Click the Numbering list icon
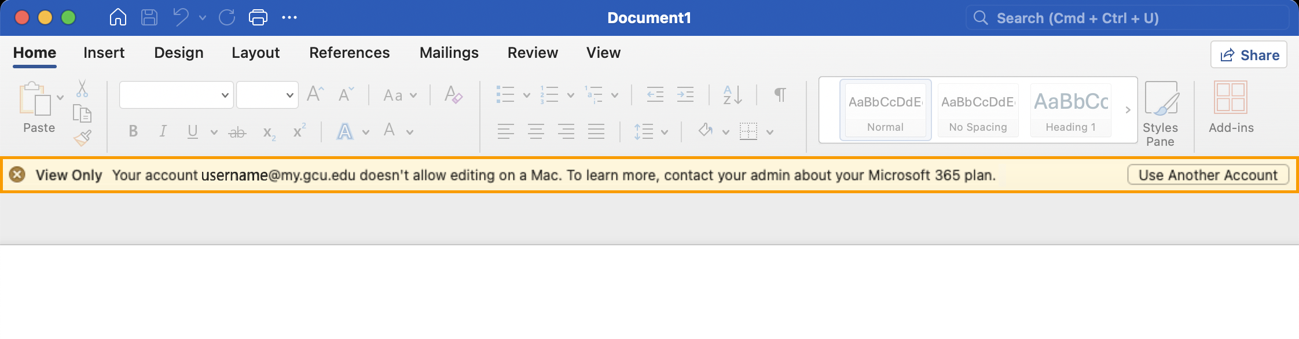 point(549,94)
